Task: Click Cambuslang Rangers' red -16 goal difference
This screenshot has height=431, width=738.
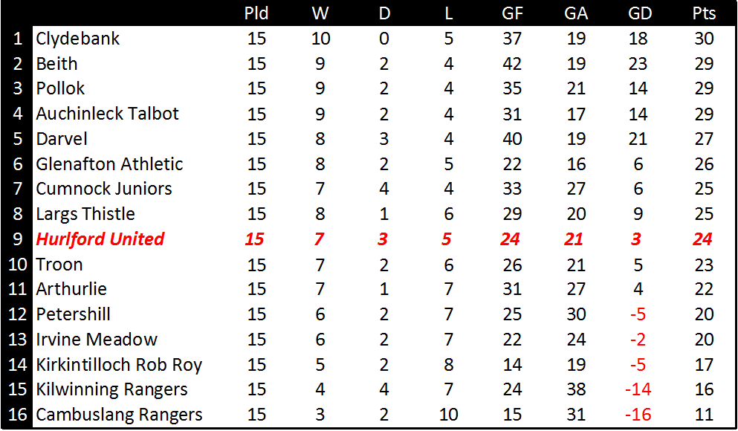Action: click(638, 415)
